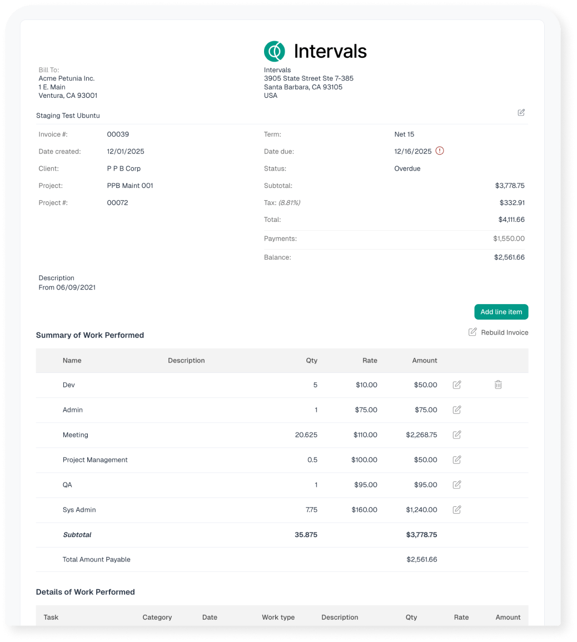Delete the Dev line item
Screen dimensions: 577x642
[x=498, y=385]
